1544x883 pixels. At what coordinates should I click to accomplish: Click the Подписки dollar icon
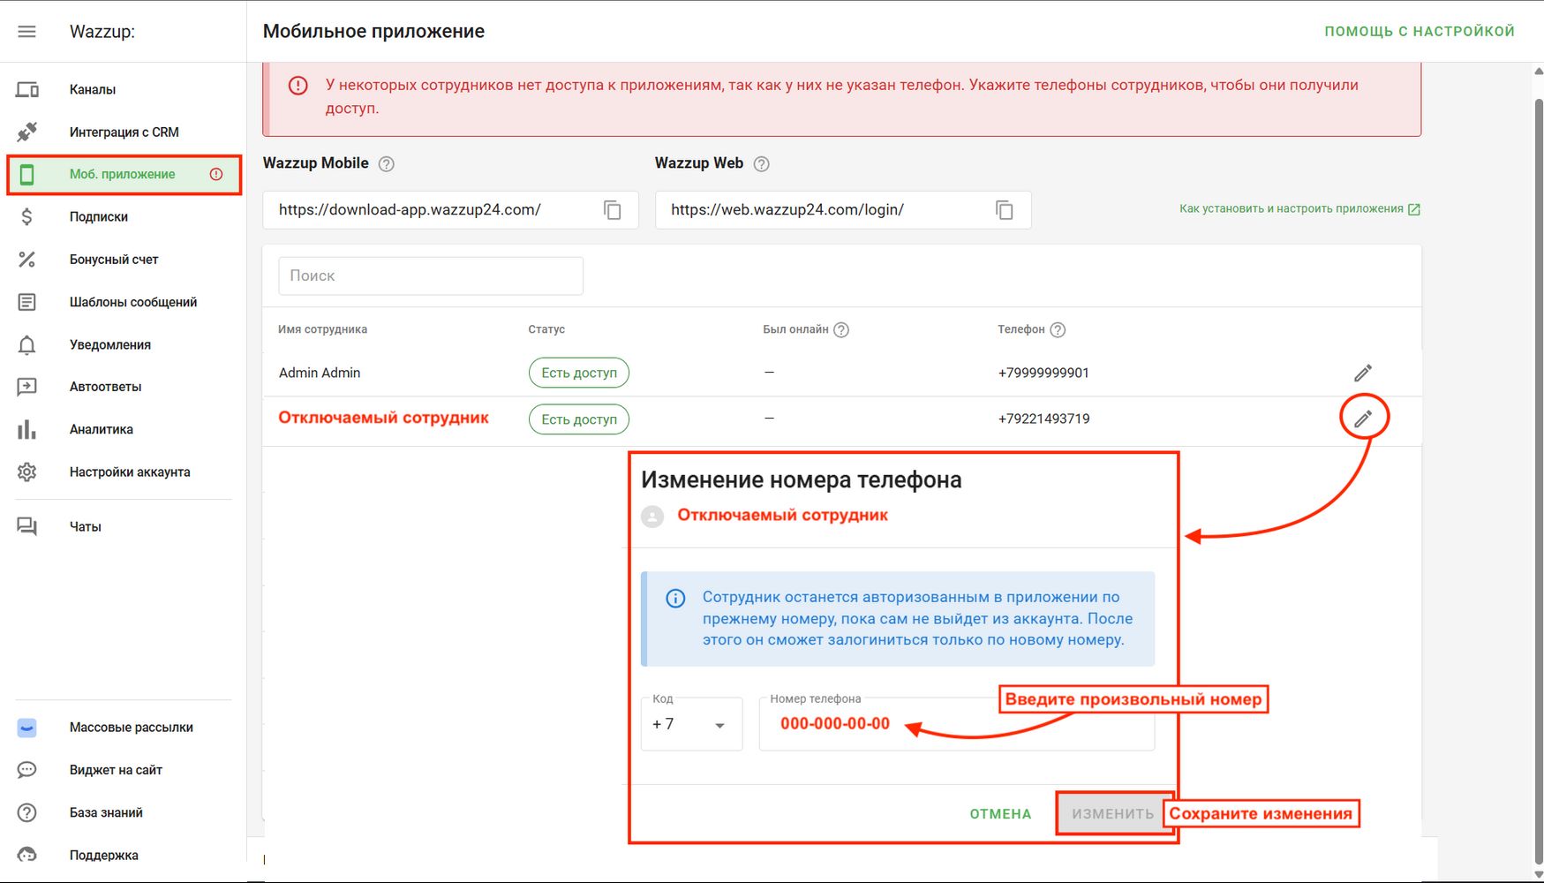27,216
